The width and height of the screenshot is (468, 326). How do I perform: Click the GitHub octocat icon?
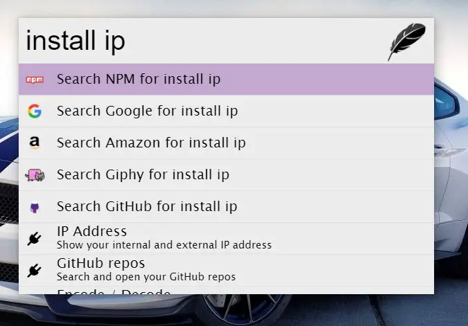[x=34, y=207]
